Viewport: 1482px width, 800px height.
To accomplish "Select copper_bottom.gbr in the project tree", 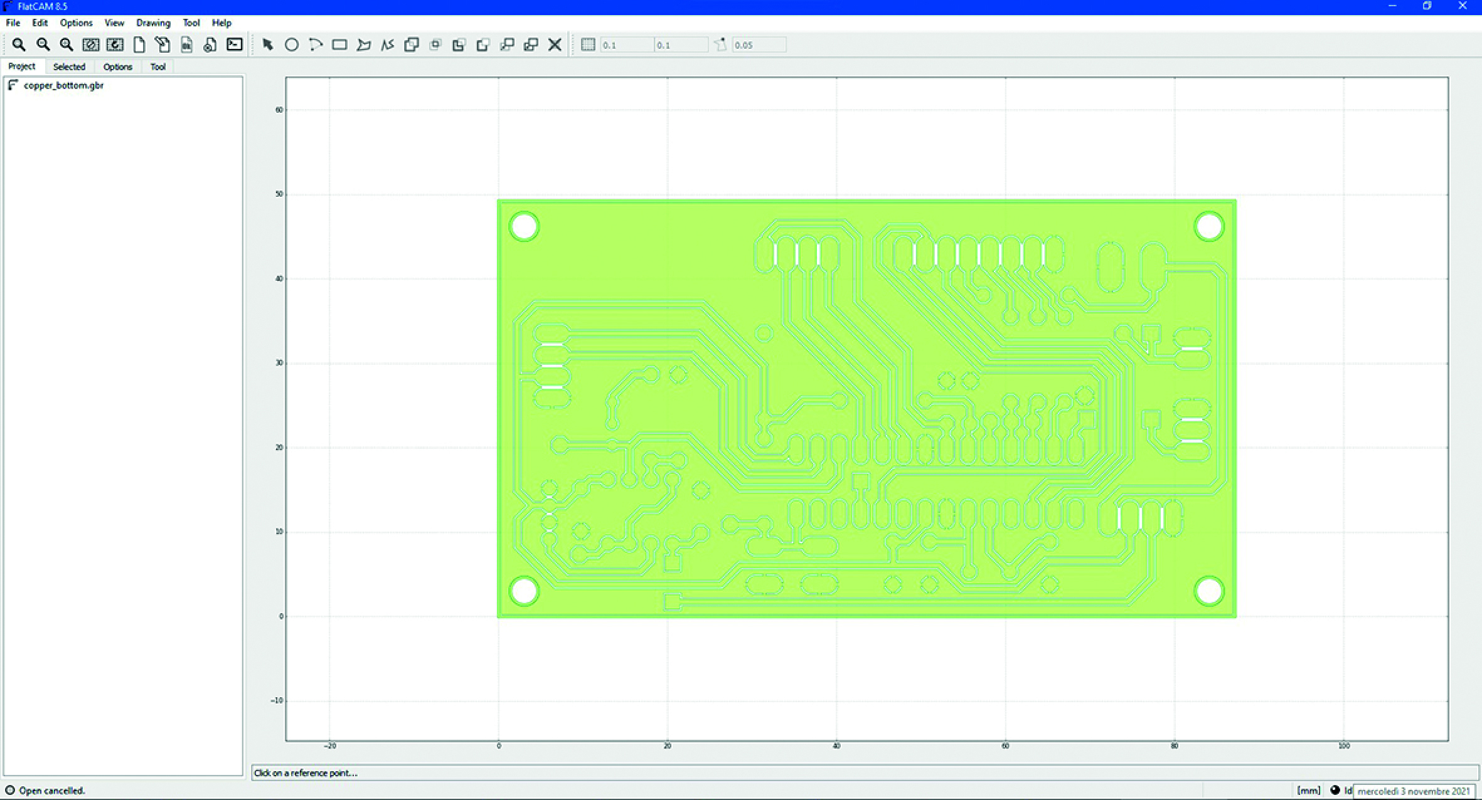I will 63,85.
